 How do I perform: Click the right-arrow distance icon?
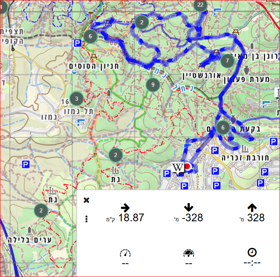[x=125, y=208]
